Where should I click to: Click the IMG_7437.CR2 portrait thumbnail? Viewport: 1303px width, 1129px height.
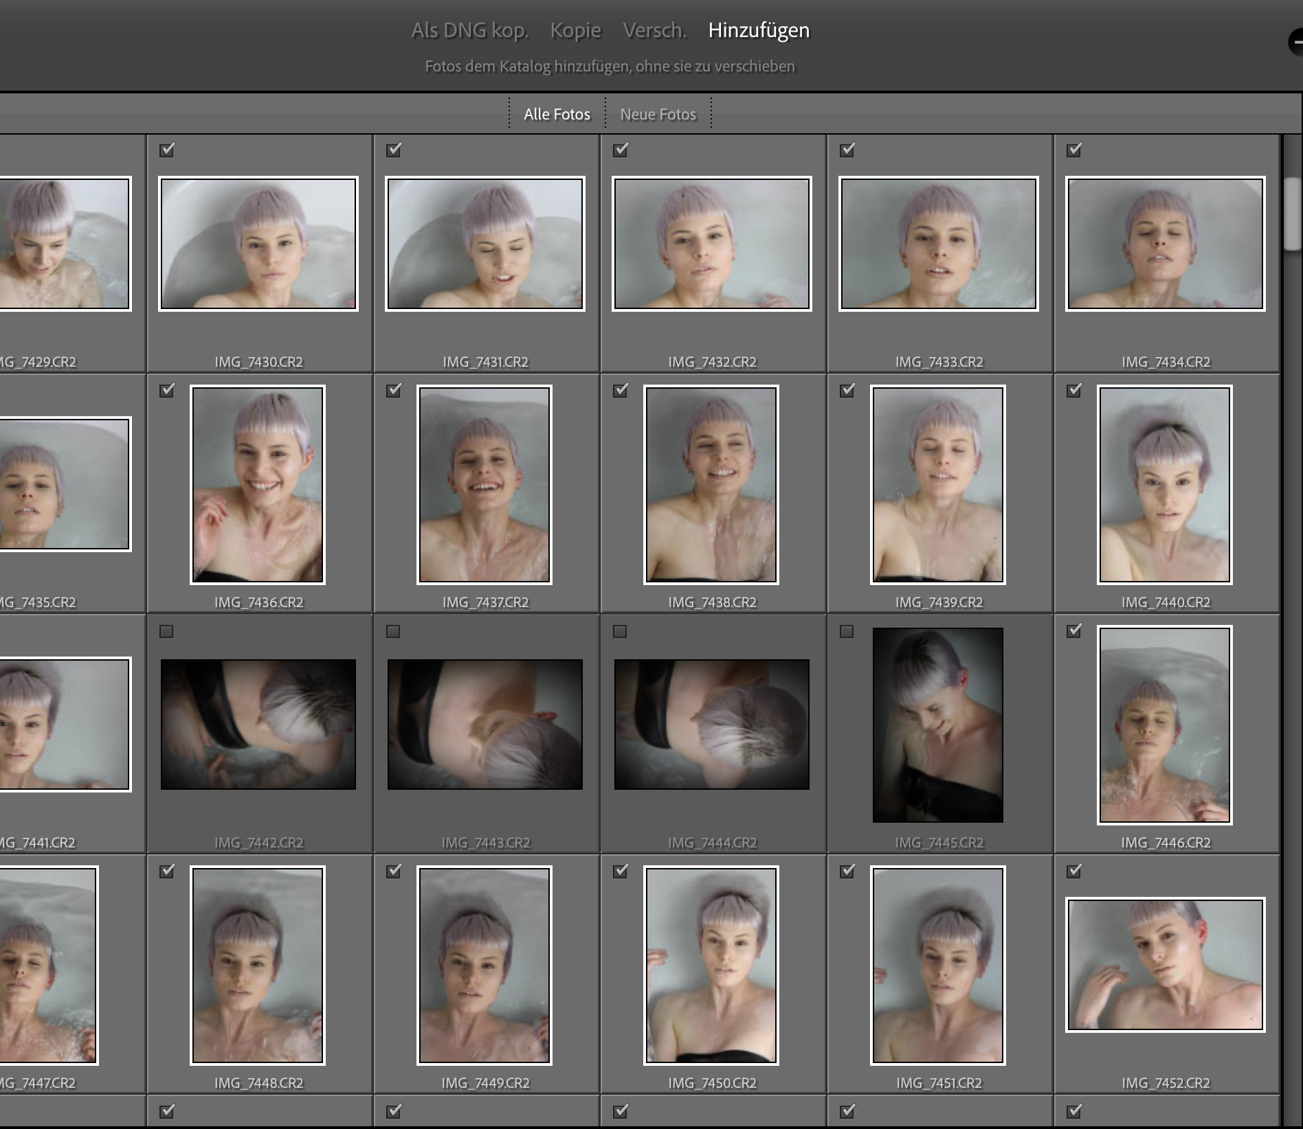pyautogui.click(x=485, y=485)
